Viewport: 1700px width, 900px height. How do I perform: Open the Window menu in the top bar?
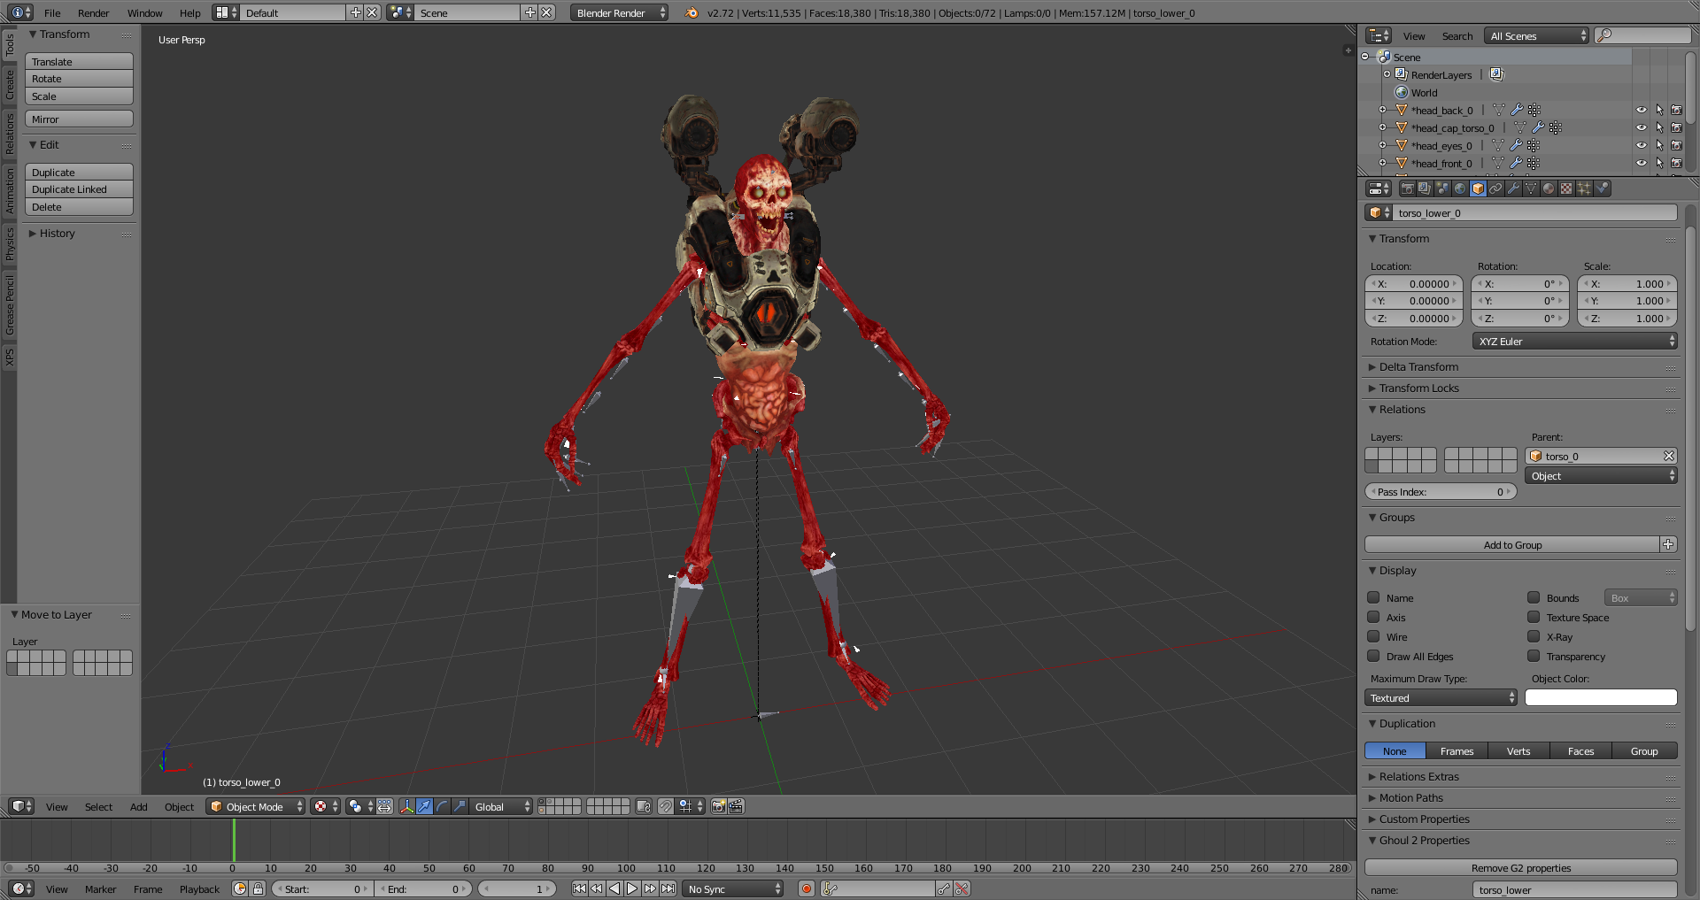coord(144,13)
